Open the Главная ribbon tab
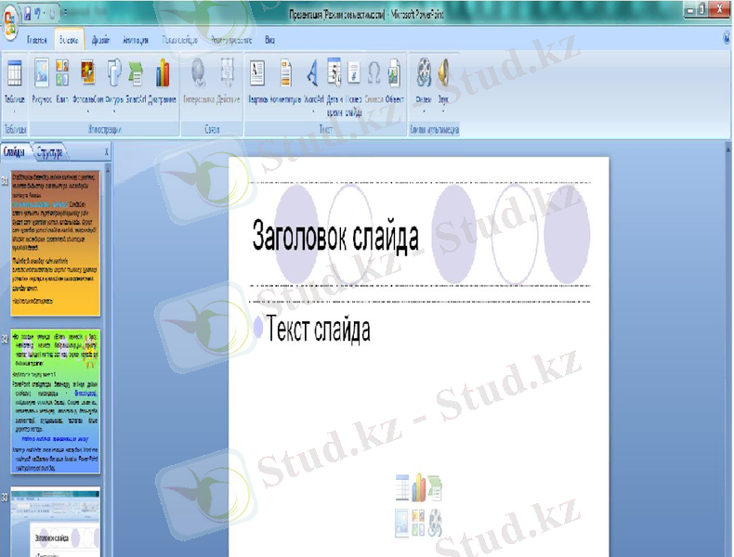Viewport: 734px width, 557px height. pos(37,40)
